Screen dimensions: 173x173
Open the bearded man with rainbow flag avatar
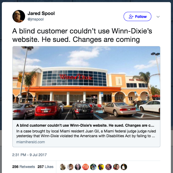coord(116,167)
